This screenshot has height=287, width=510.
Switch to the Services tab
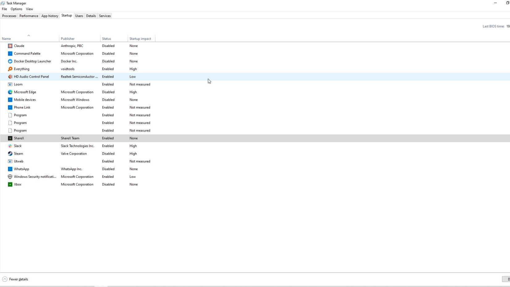pyautogui.click(x=105, y=16)
